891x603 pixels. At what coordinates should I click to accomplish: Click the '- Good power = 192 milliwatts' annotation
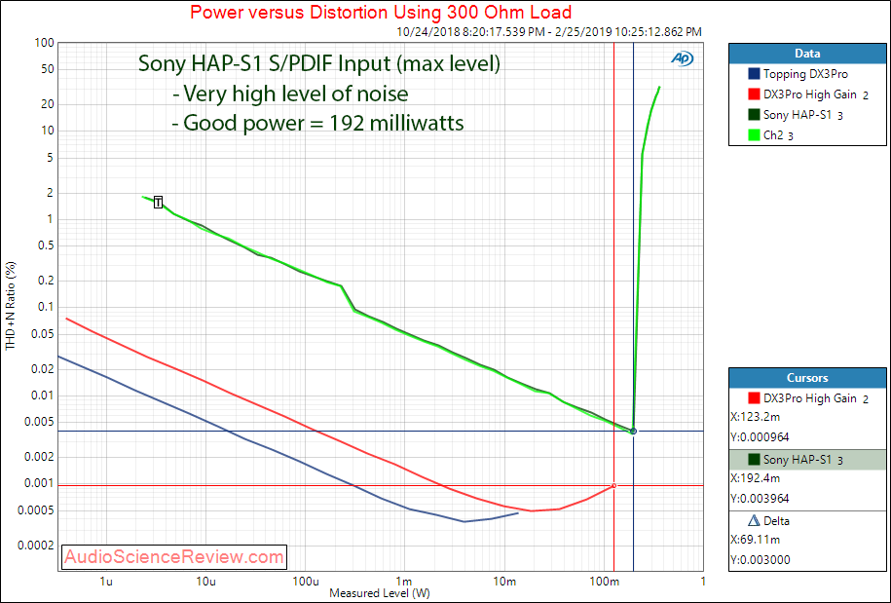click(318, 122)
